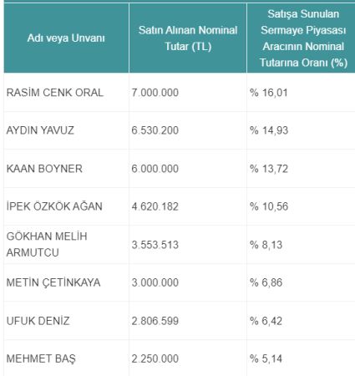Click the 6.530.200 amount cell
355x376 pixels.
click(188, 130)
